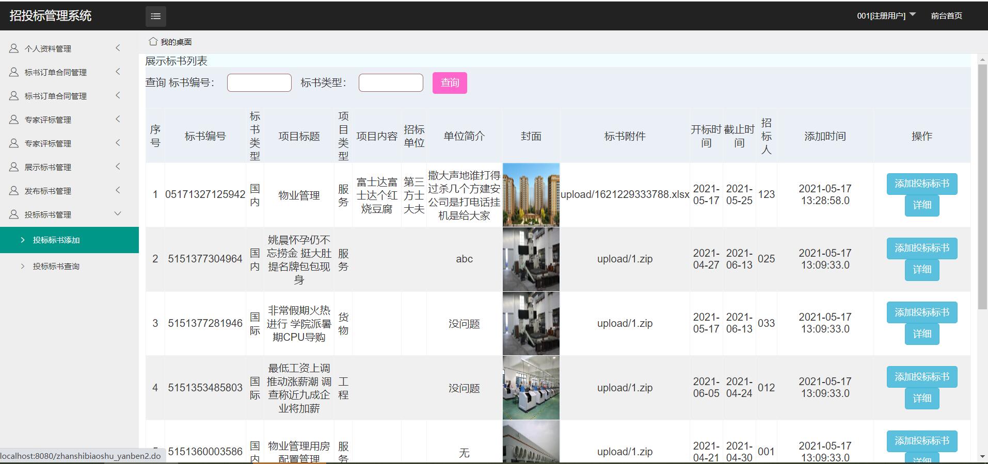The height and width of the screenshot is (464, 988).
Task: Click user icon beside 个人资料管理
Action: tap(14, 48)
